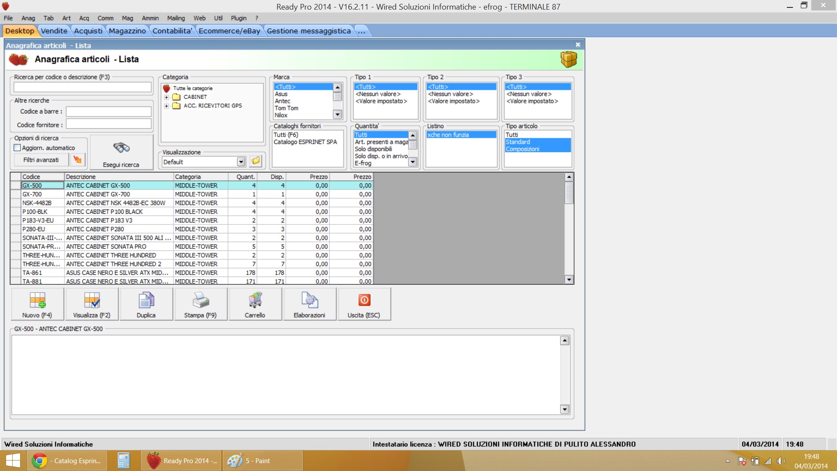Expand the ACC. RICEVITORI GPS category node
837x471 pixels.
pyautogui.click(x=167, y=106)
